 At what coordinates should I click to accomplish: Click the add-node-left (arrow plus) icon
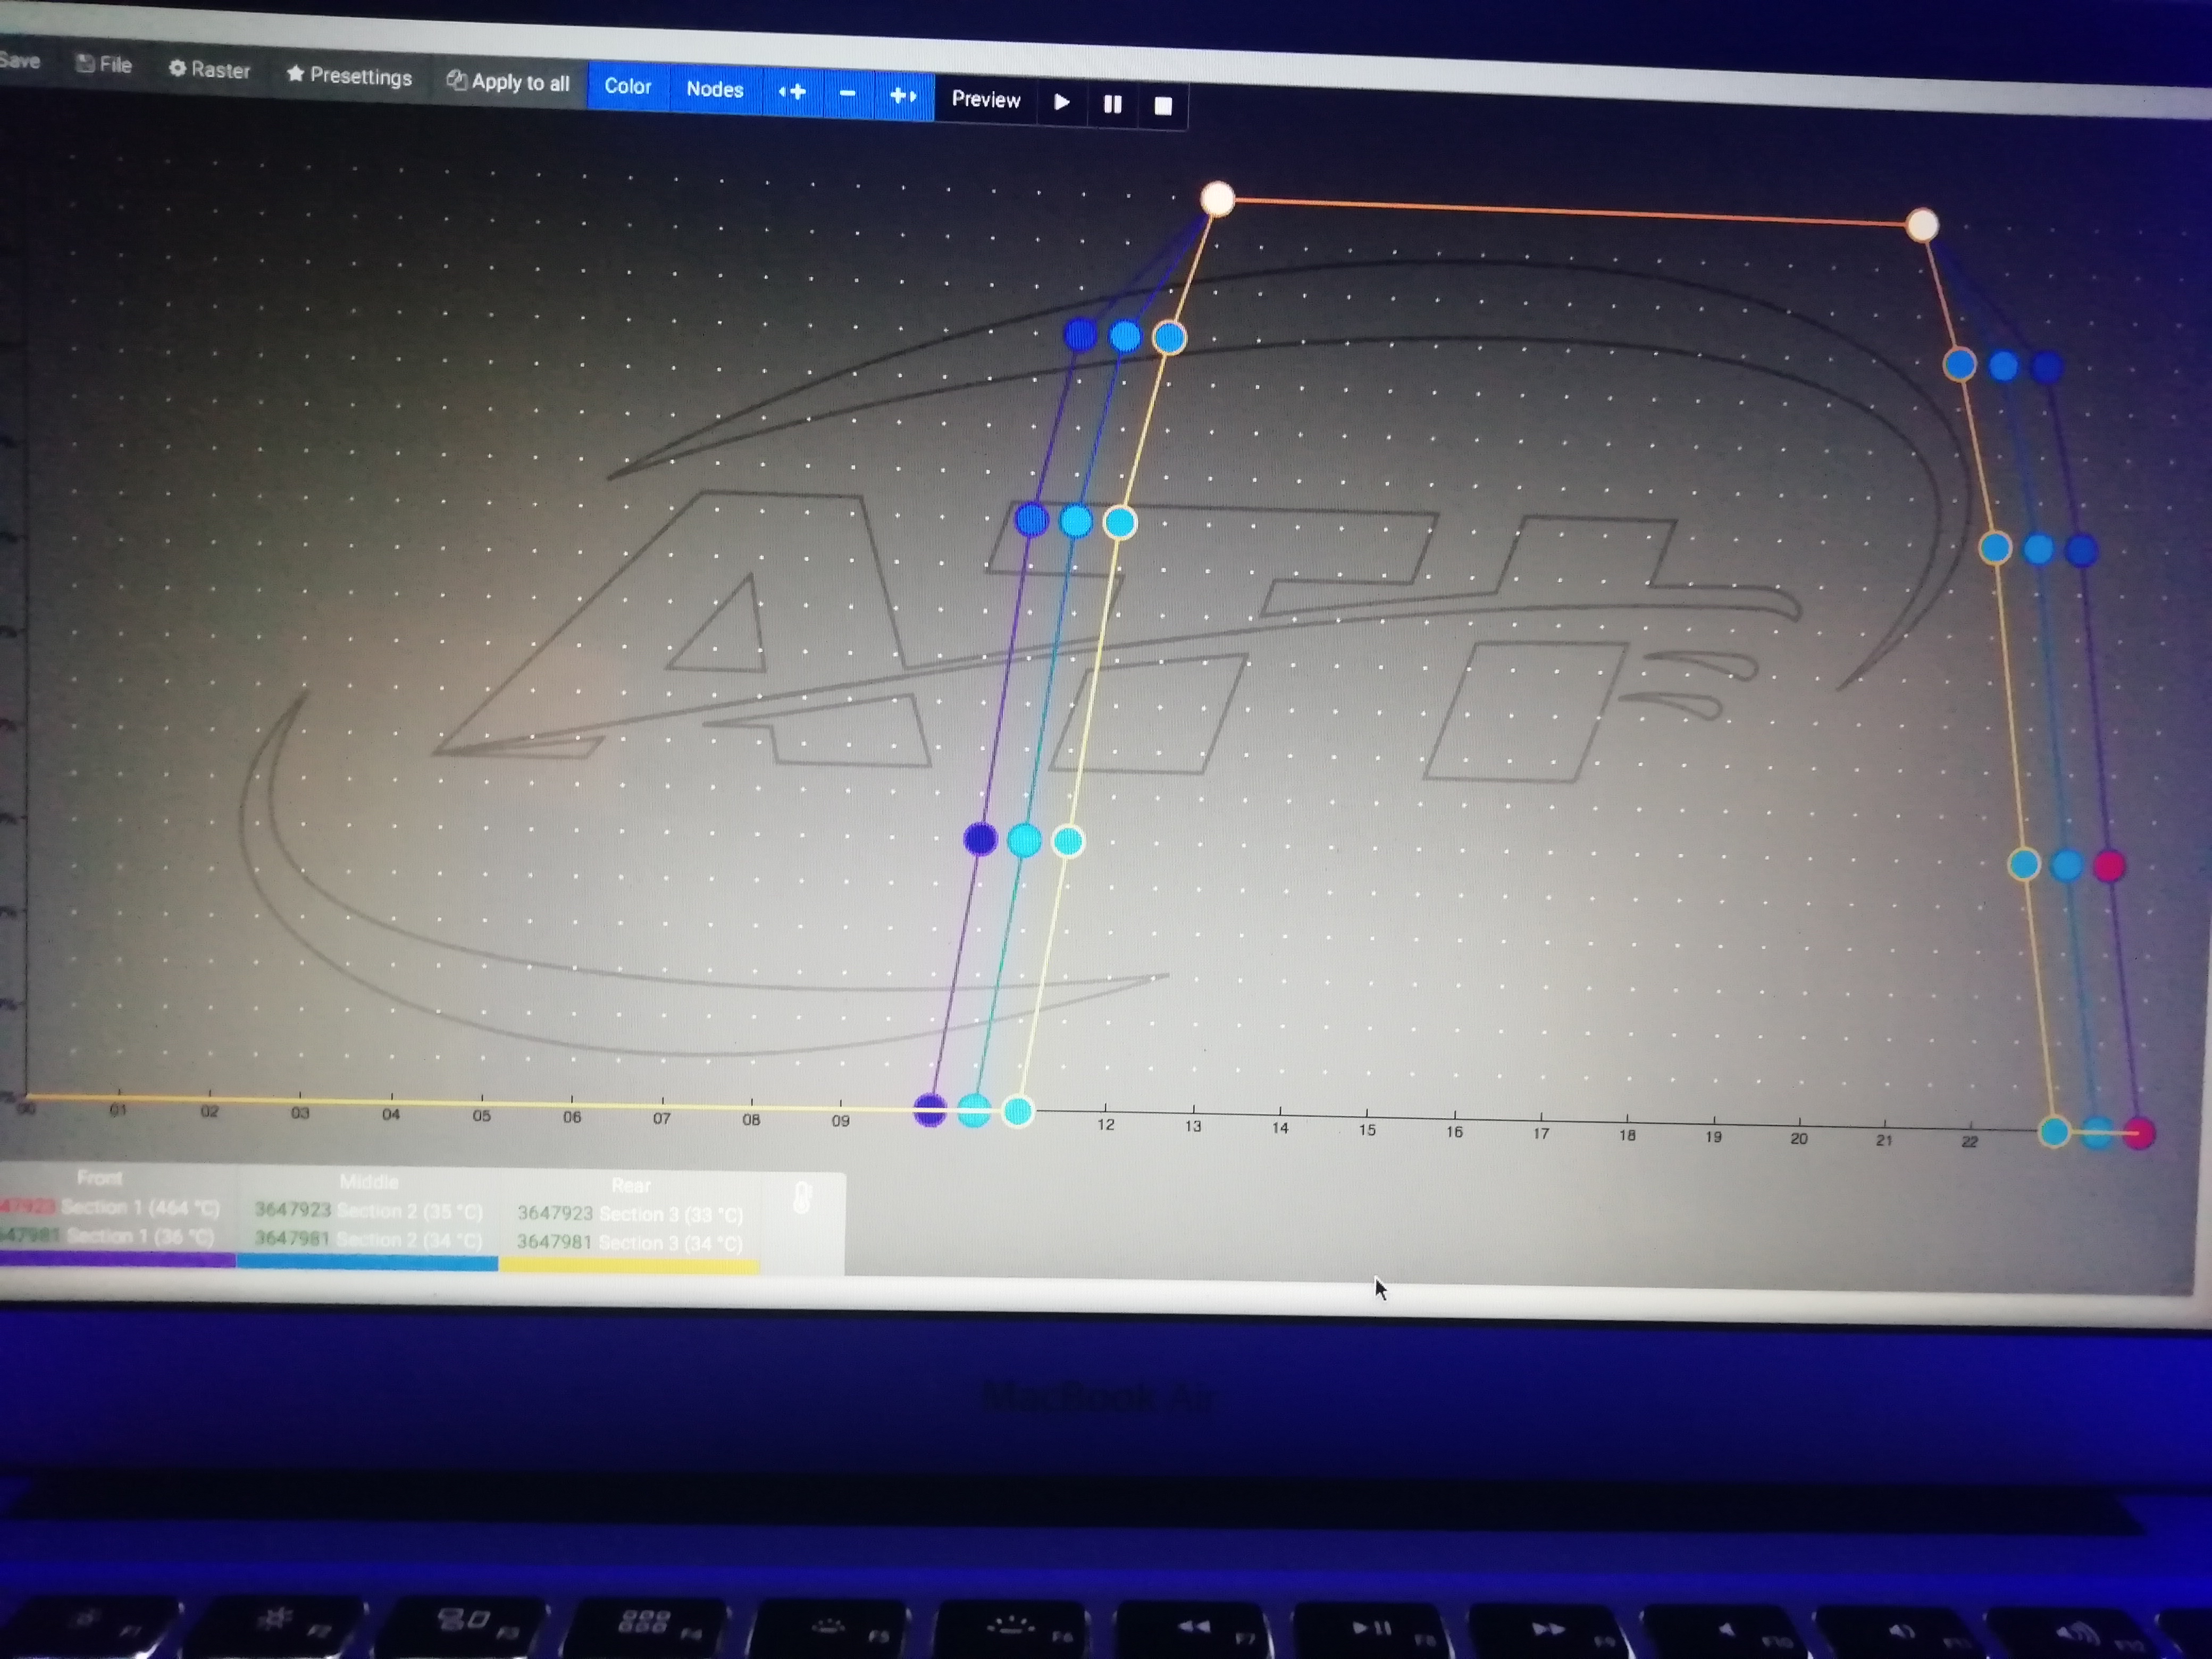click(792, 93)
